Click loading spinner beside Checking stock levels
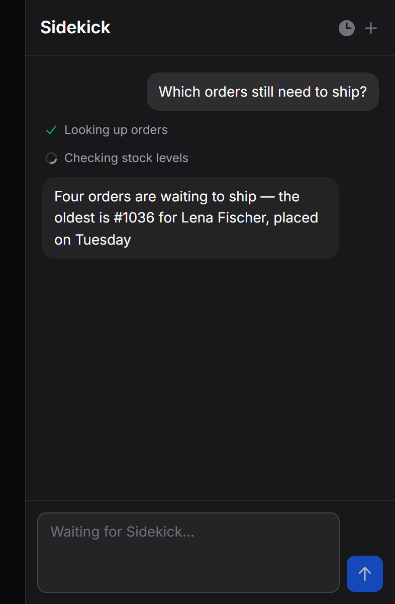Screen dimensions: 395x604 [x=51, y=158]
